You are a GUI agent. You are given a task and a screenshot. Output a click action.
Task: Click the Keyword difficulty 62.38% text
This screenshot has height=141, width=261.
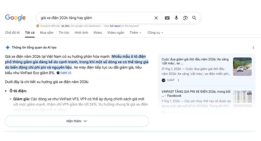(55, 26)
